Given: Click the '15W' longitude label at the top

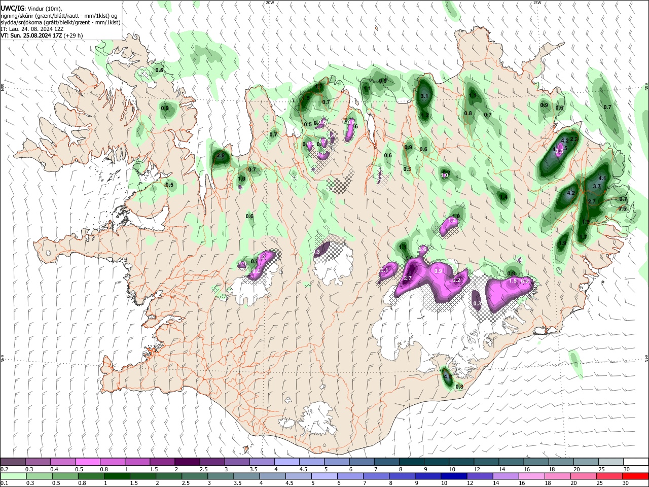Looking at the screenshot, I should (x=537, y=3).
